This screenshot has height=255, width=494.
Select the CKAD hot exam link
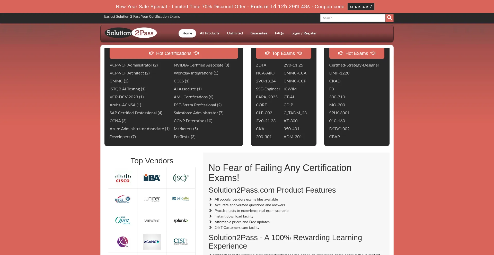335,81
